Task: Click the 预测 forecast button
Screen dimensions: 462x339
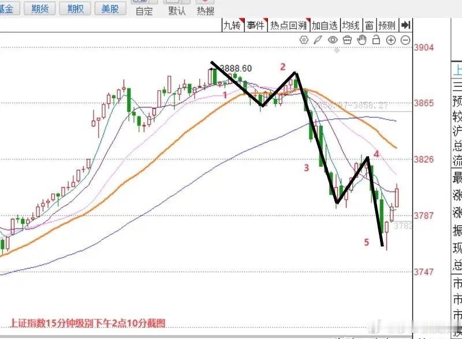Action: [x=387, y=25]
